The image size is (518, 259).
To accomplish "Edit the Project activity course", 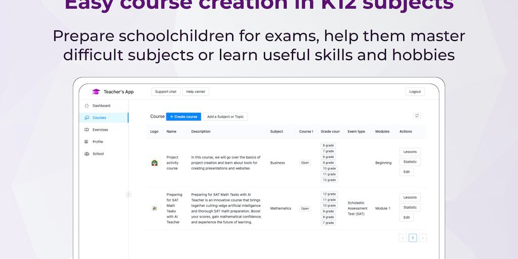I will (407, 172).
